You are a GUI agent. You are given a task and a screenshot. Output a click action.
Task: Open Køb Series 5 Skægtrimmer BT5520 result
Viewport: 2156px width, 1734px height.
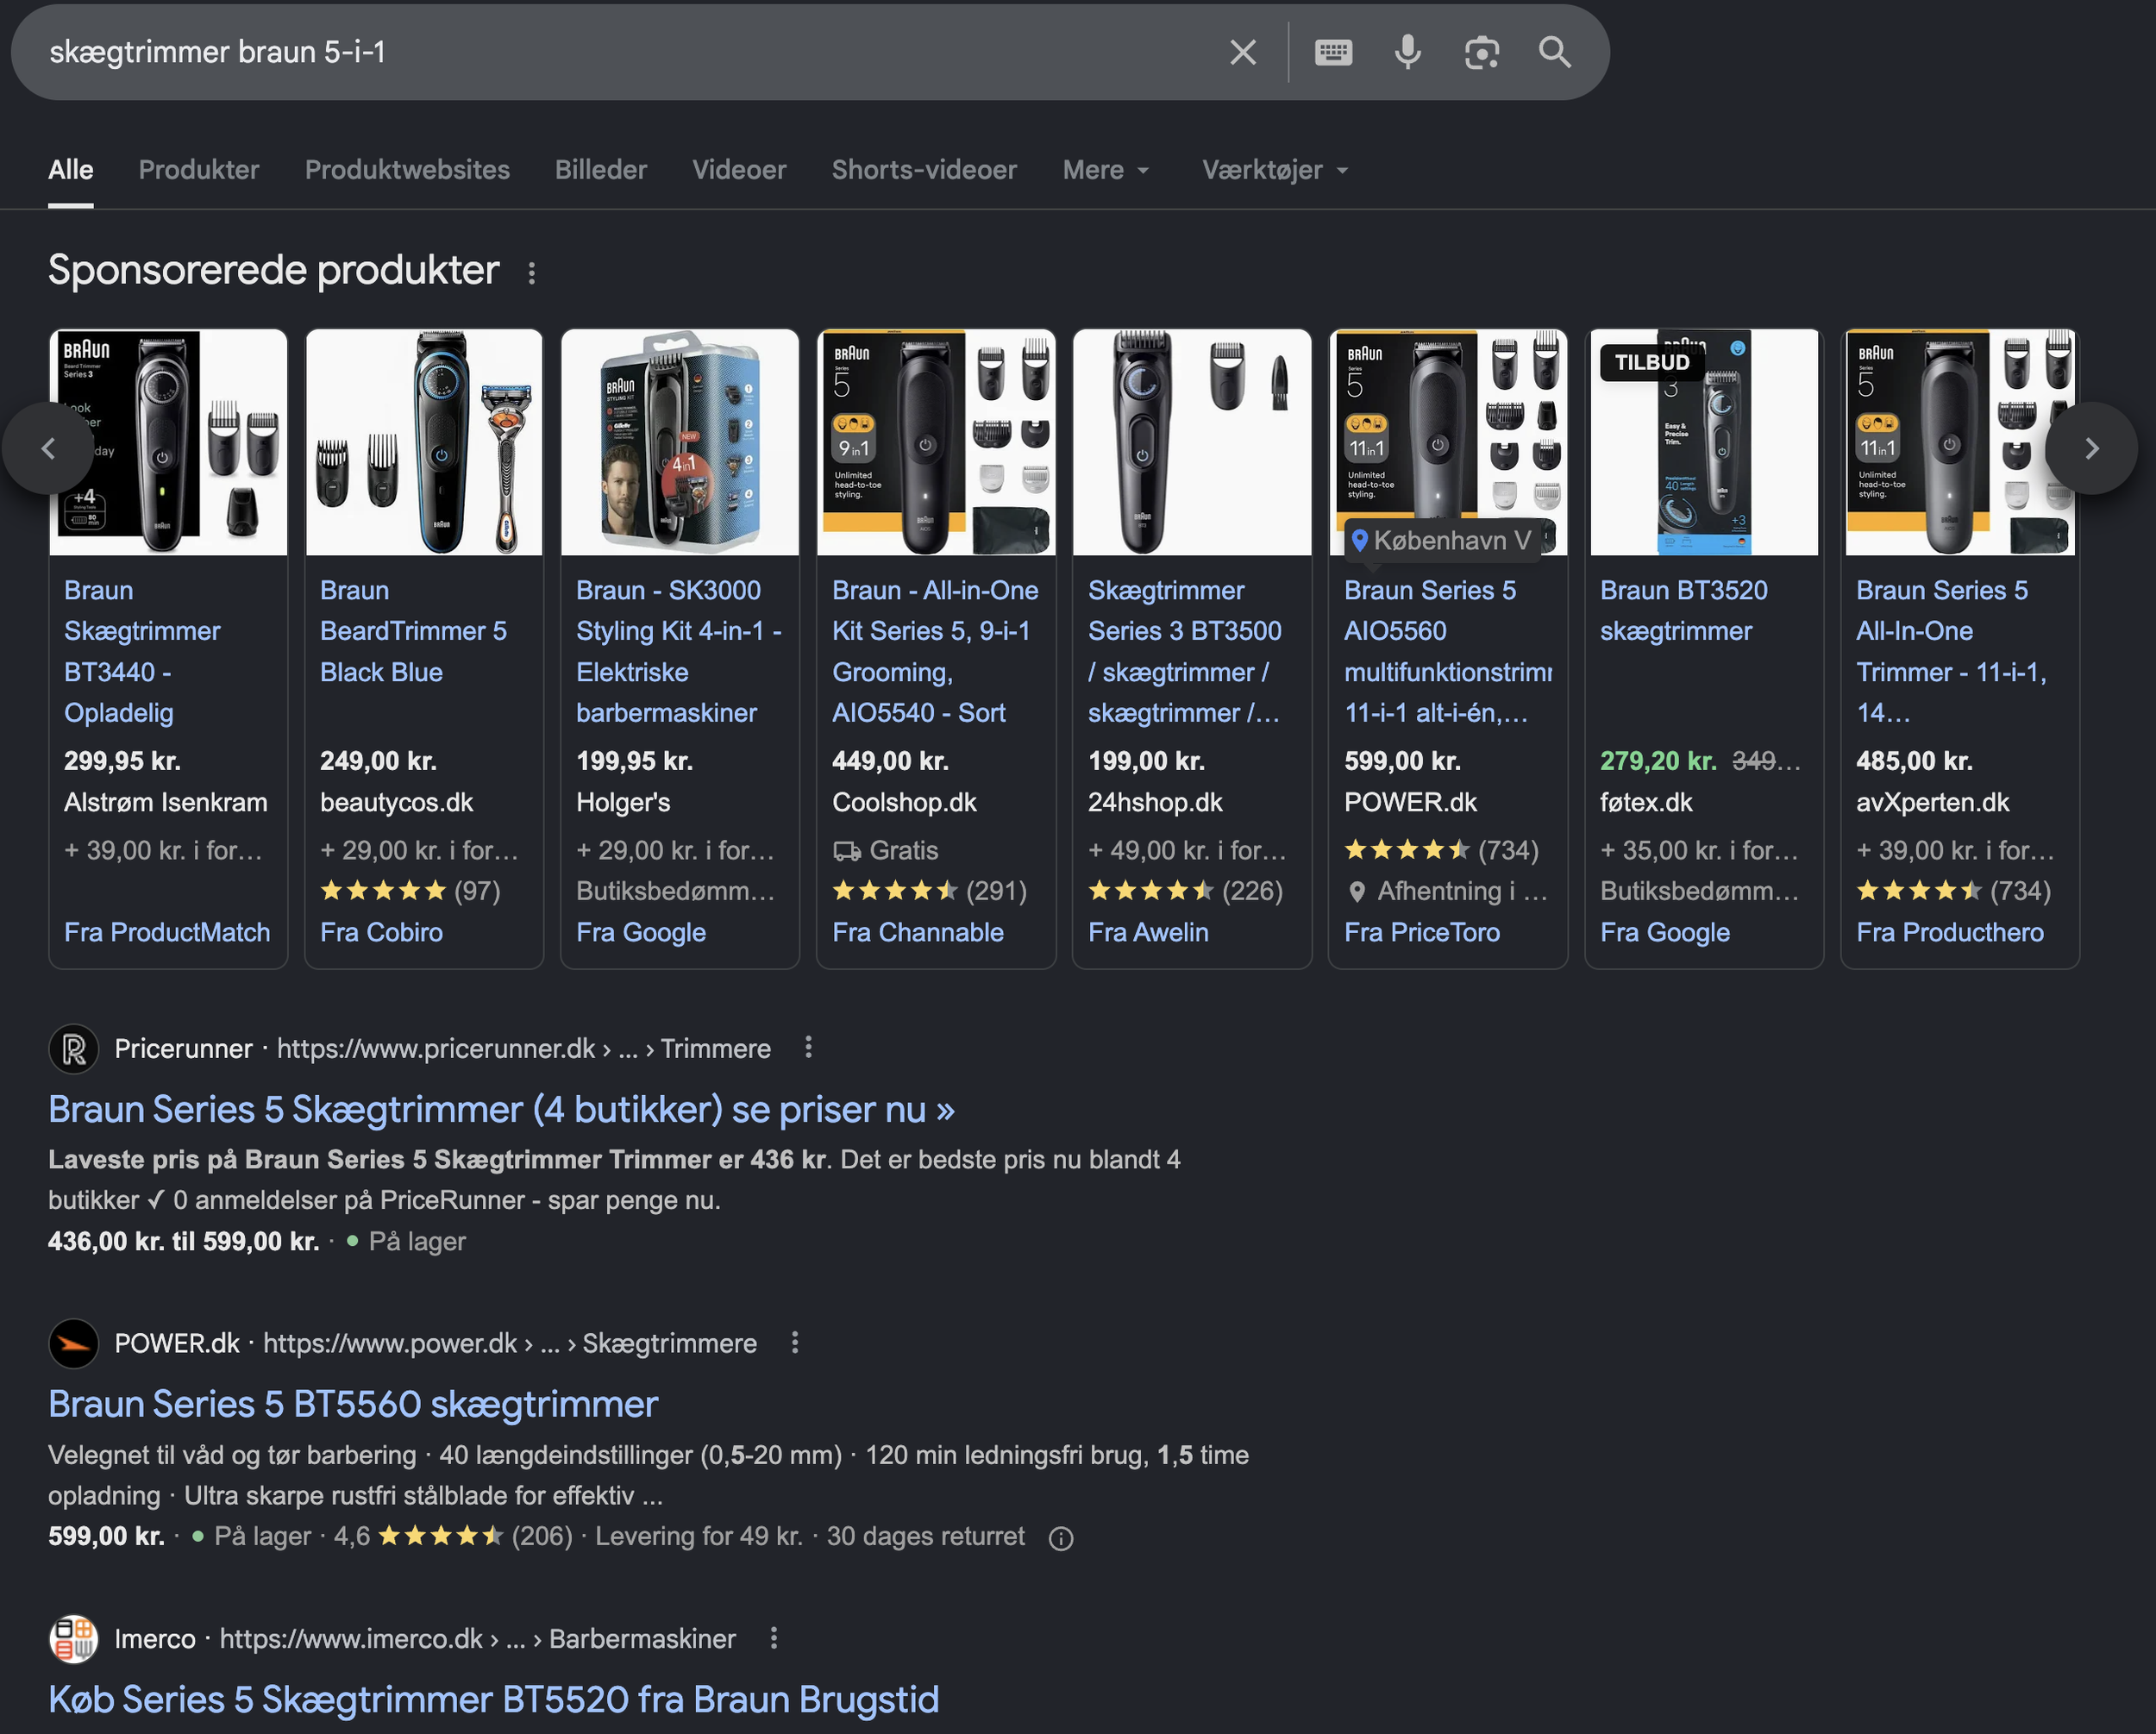[x=494, y=1700]
